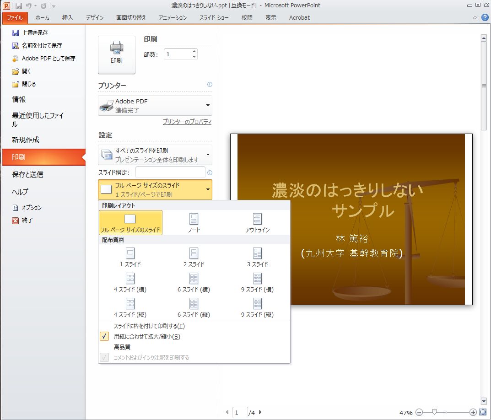Choose the 6 スライド (横) handout layout
Image resolution: width=491 pixels, height=420 pixels.
194,282
